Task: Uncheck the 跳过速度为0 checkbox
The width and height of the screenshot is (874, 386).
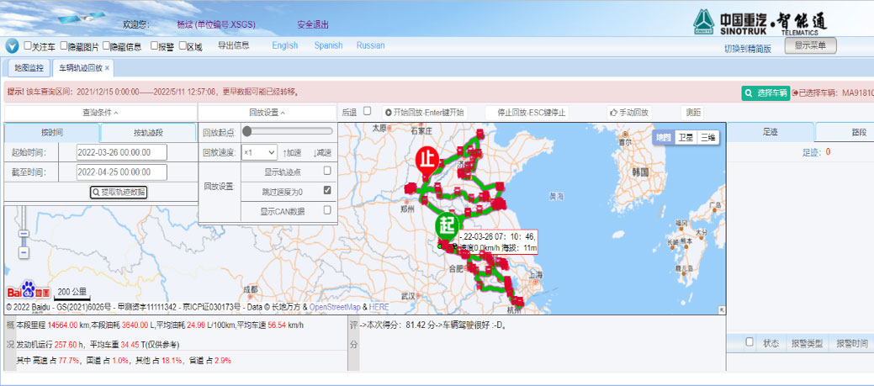Action: (x=327, y=191)
